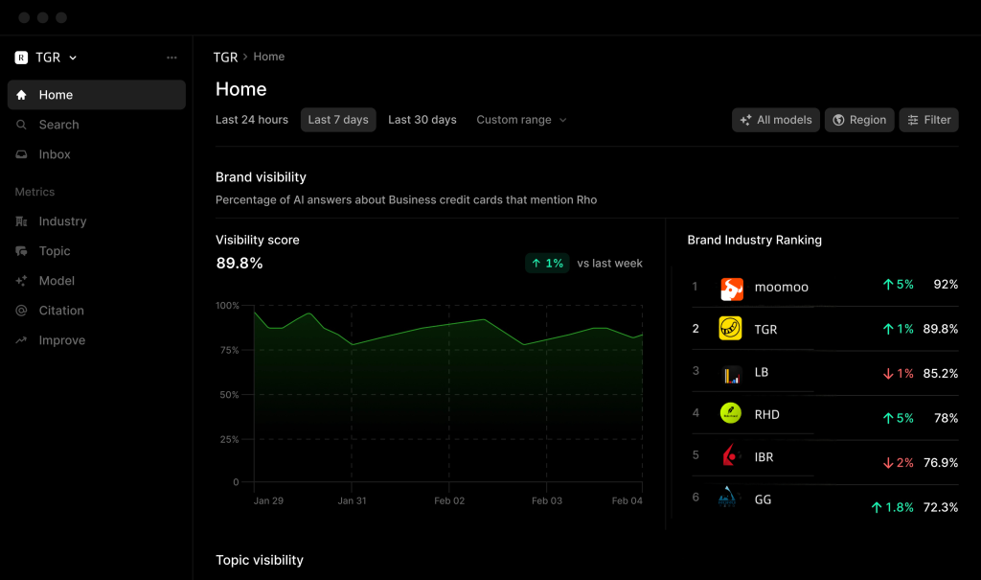Click the Home icon in sidebar

21,95
